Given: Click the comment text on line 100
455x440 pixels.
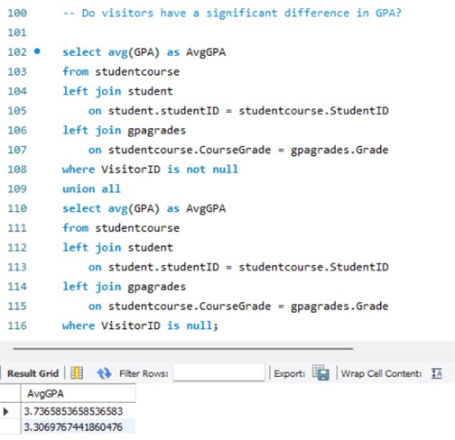Looking at the screenshot, I should (232, 13).
